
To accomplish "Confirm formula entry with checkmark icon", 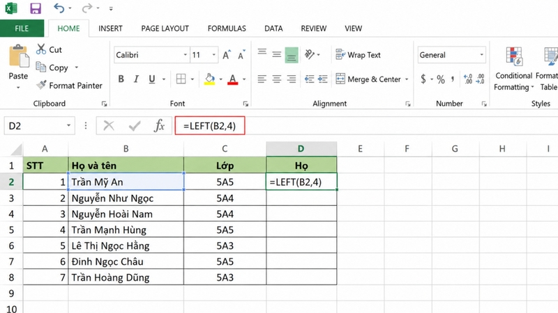I will 135,126.
